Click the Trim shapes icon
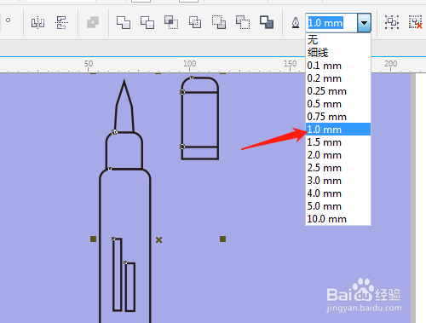This screenshot has width=426, height=323. (147, 22)
